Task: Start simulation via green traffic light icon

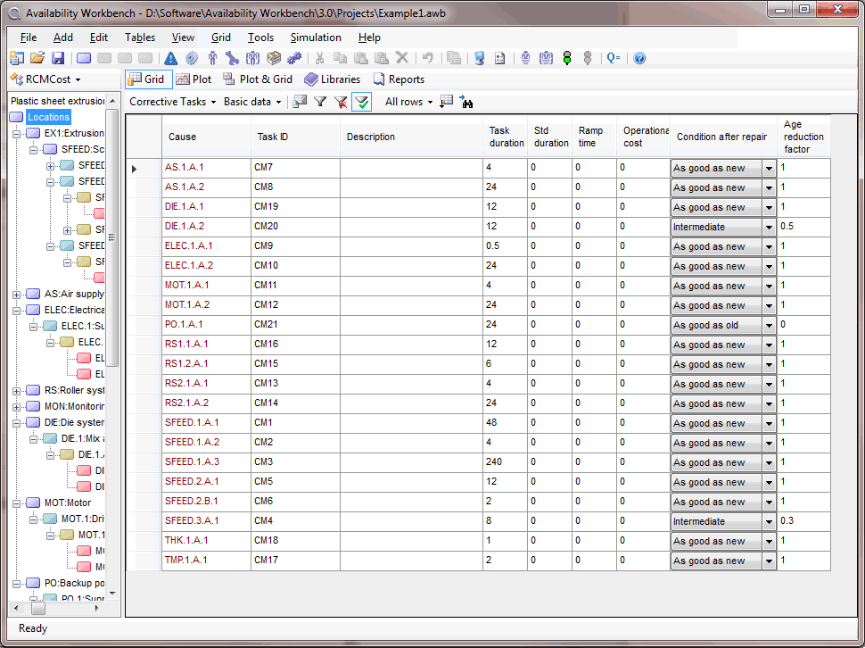Action: [567, 58]
